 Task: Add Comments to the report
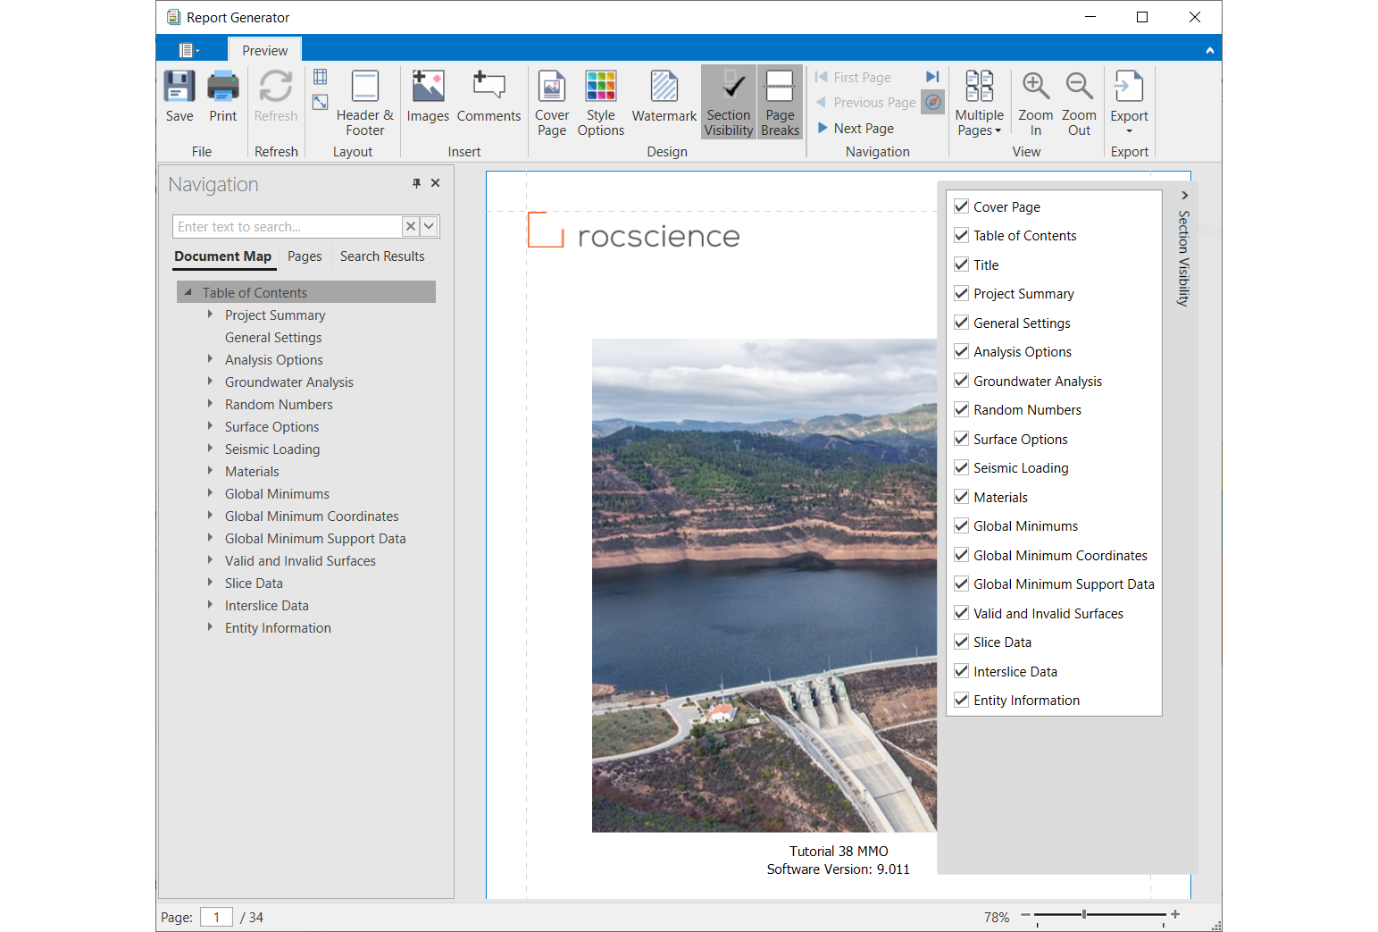pos(489,97)
